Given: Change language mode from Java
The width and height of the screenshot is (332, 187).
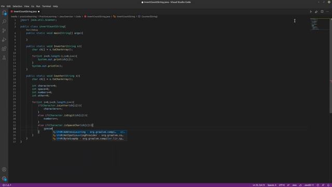Looking at the screenshot, I should pos(294,185).
